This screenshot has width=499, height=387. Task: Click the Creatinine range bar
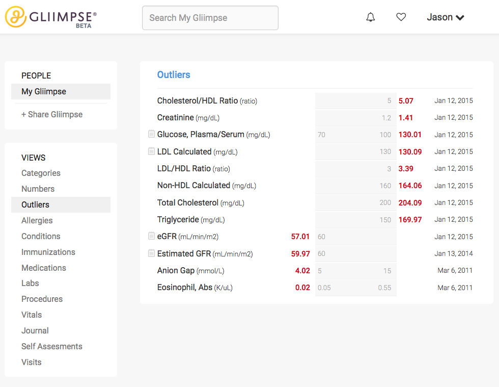[355, 117]
